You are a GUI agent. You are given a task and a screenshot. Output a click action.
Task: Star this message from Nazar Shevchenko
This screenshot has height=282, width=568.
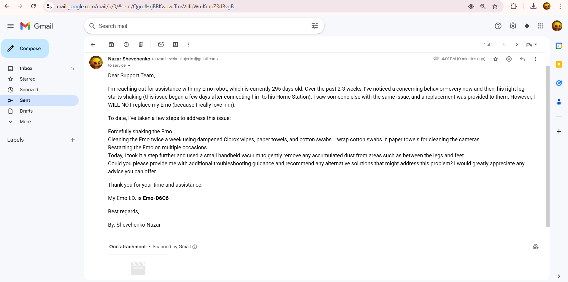[496, 59]
